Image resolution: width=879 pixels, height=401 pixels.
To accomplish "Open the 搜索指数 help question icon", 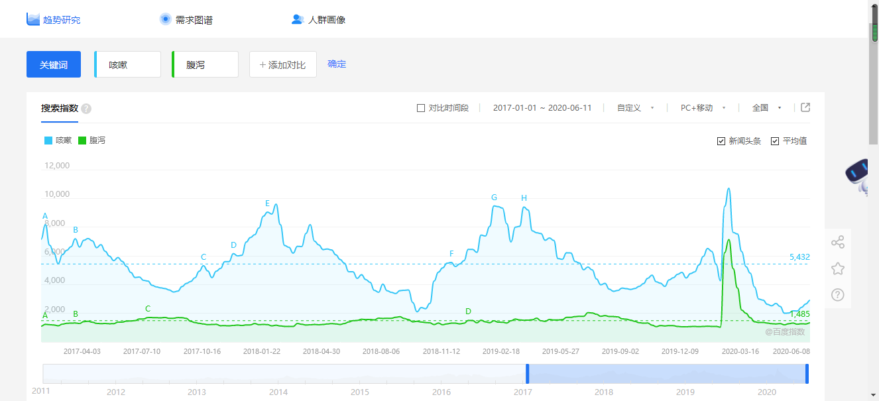I will tap(86, 109).
